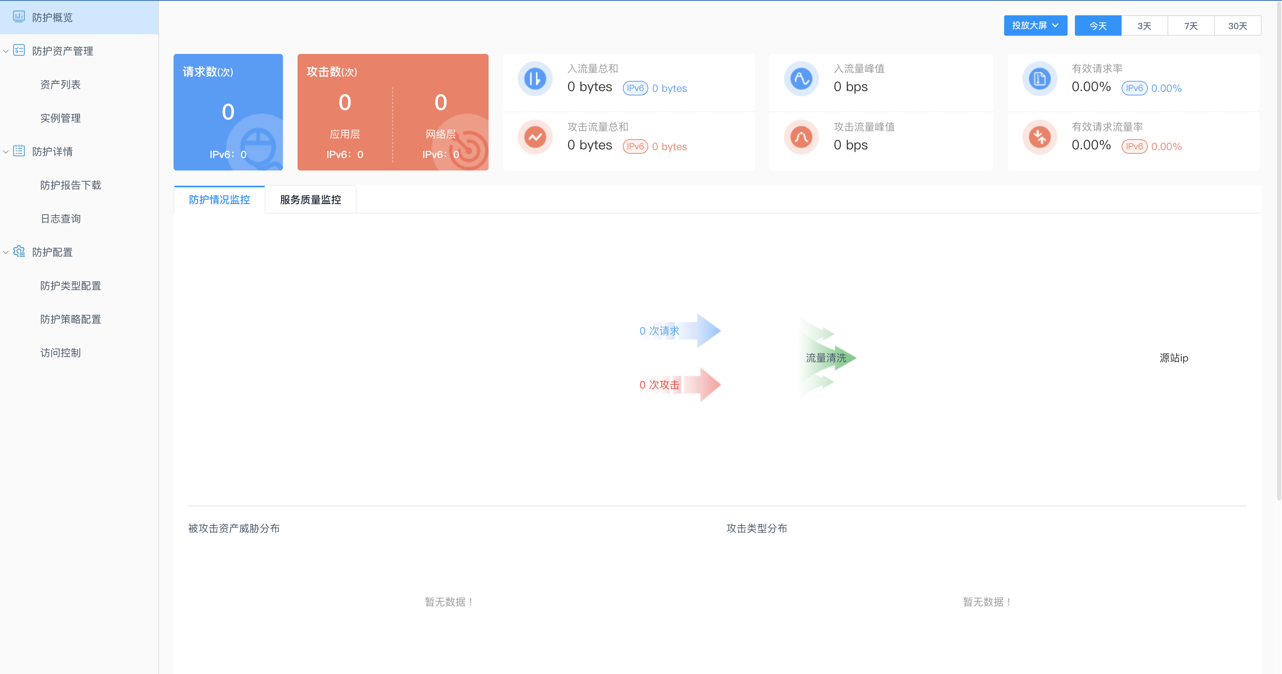Collapse the 防护详情 chevron

[x=5, y=151]
